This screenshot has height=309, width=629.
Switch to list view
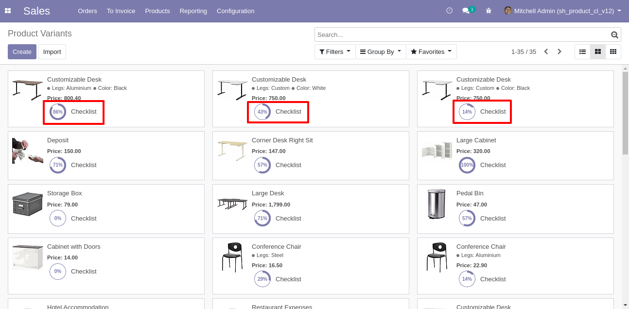(x=582, y=51)
